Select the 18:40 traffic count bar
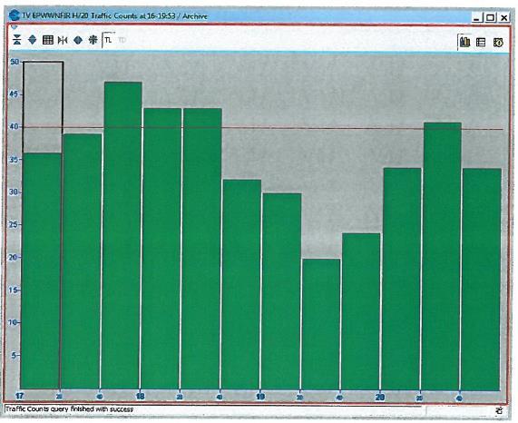The image size is (518, 423). tap(242, 284)
